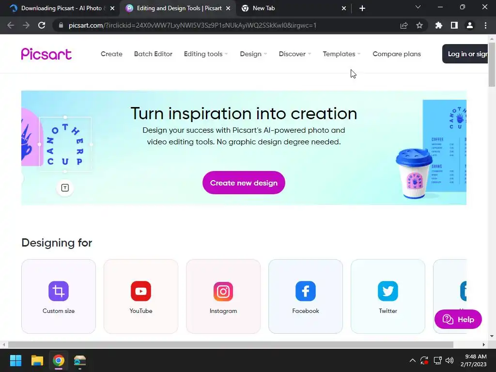
Task: Click the Log in or sign up button
Action: coord(465,54)
